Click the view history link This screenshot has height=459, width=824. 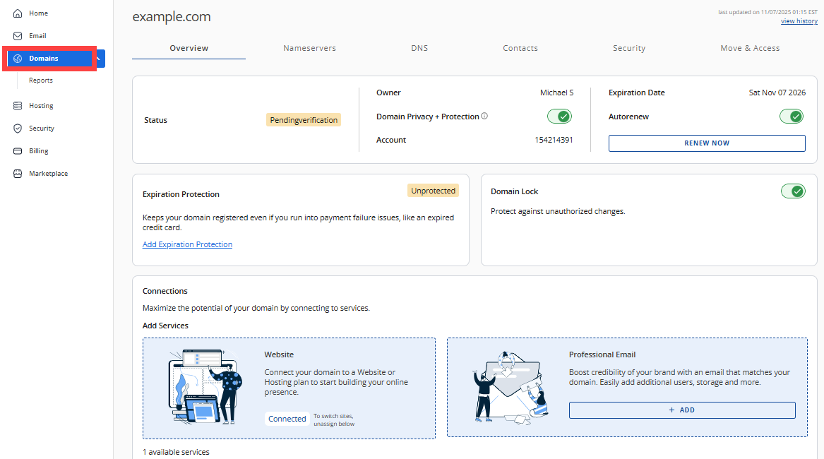[x=799, y=21]
